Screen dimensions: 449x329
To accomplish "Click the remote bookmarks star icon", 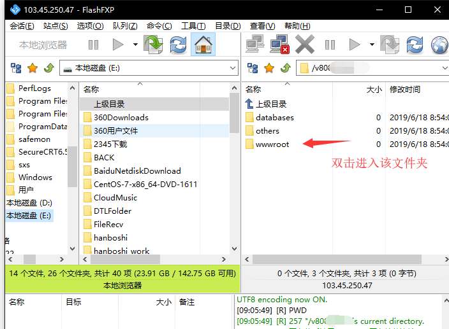I will coord(269,68).
